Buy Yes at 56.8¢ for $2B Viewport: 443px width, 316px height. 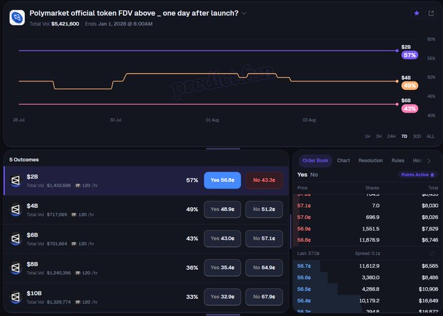click(x=222, y=180)
